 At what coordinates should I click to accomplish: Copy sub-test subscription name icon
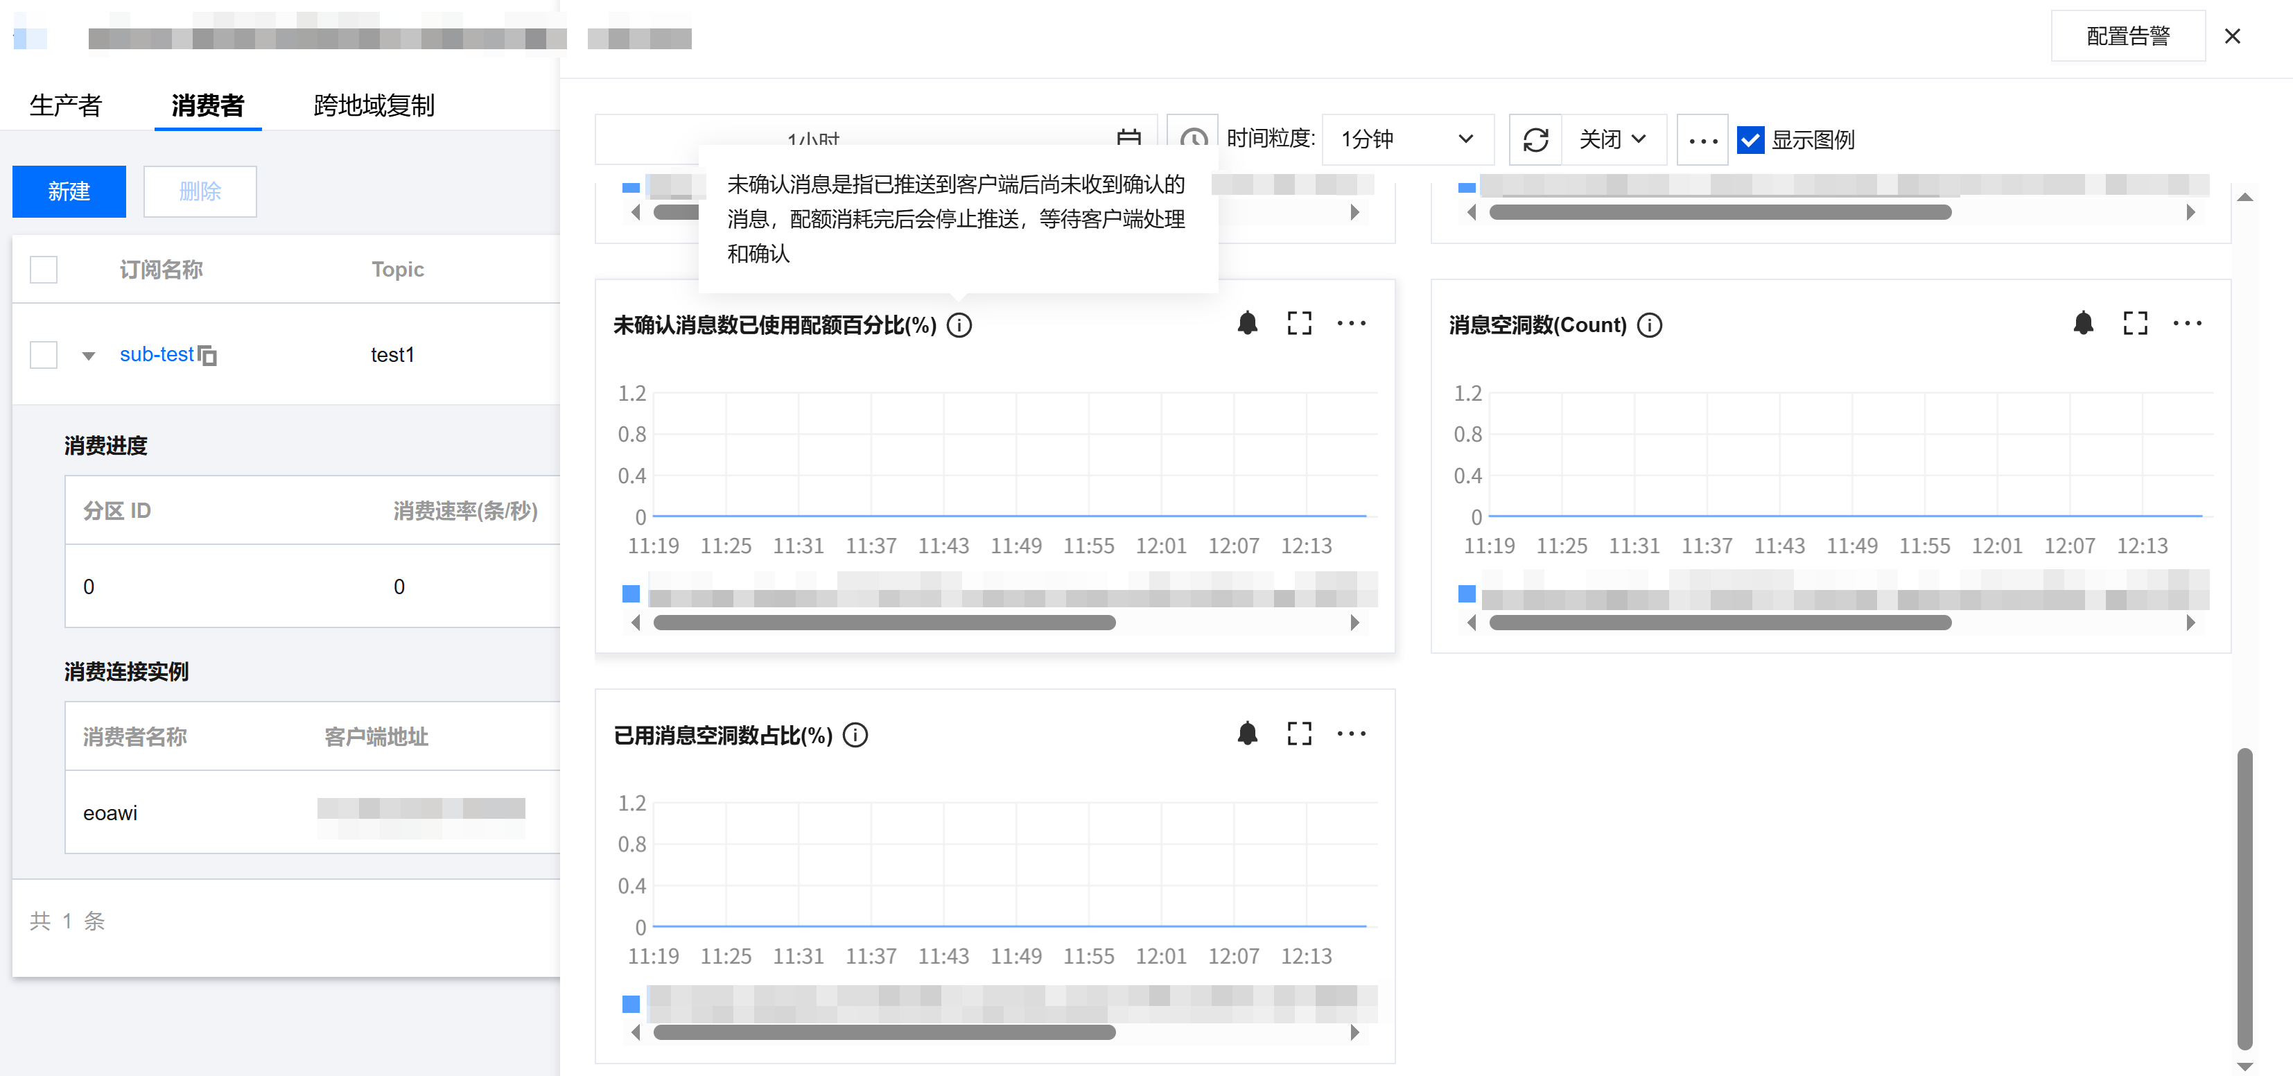[207, 355]
